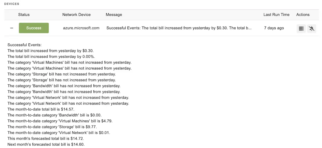Click the "7 days ago" run time
The width and height of the screenshot is (322, 148).
274,28
